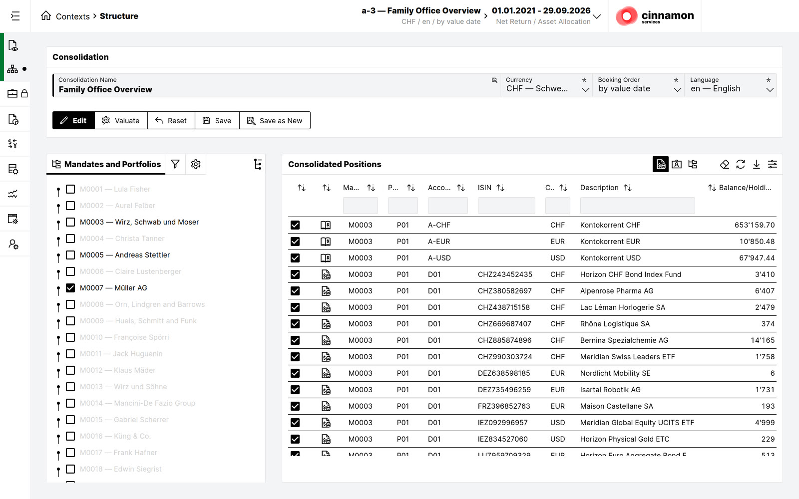
Task: Expand the Booking Order dropdown
Action: [x=638, y=85]
